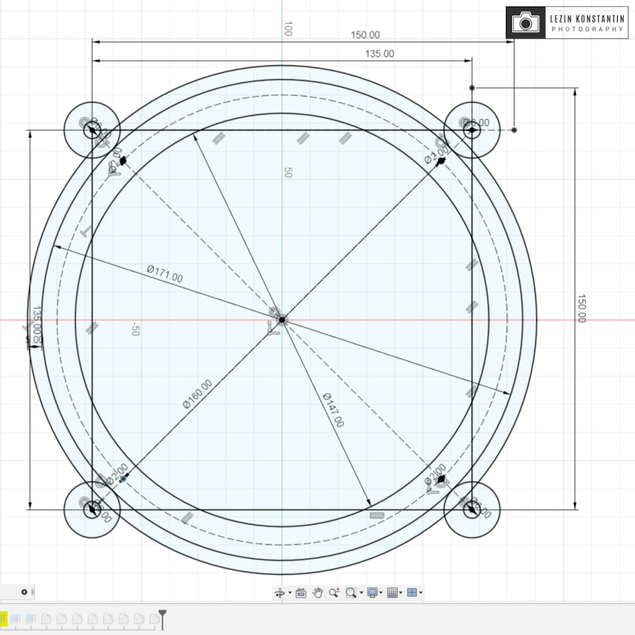Click the Look At tool icon

click(301, 593)
